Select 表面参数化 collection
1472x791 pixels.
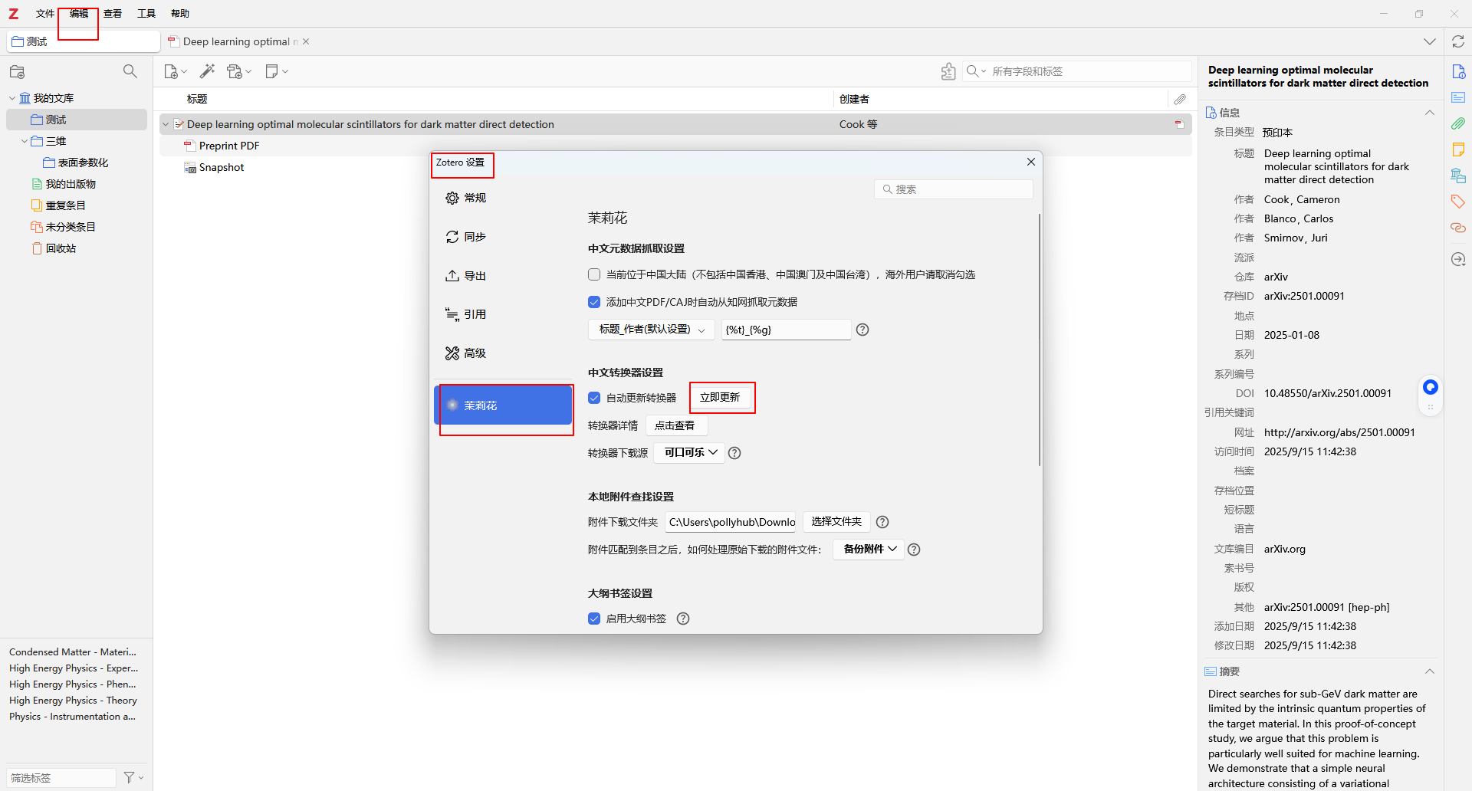(83, 162)
